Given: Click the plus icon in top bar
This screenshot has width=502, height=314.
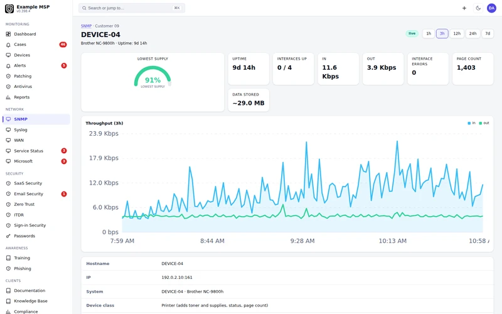Looking at the screenshot, I should 464,8.
